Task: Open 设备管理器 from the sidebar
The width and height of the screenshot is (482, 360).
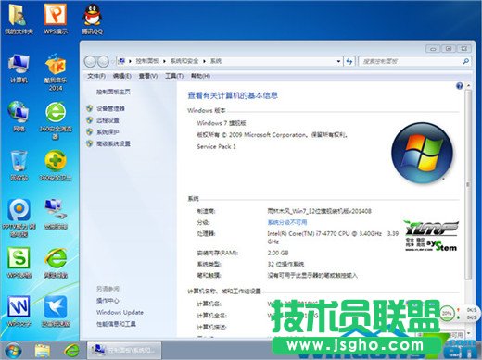Action: pyautogui.click(x=110, y=108)
